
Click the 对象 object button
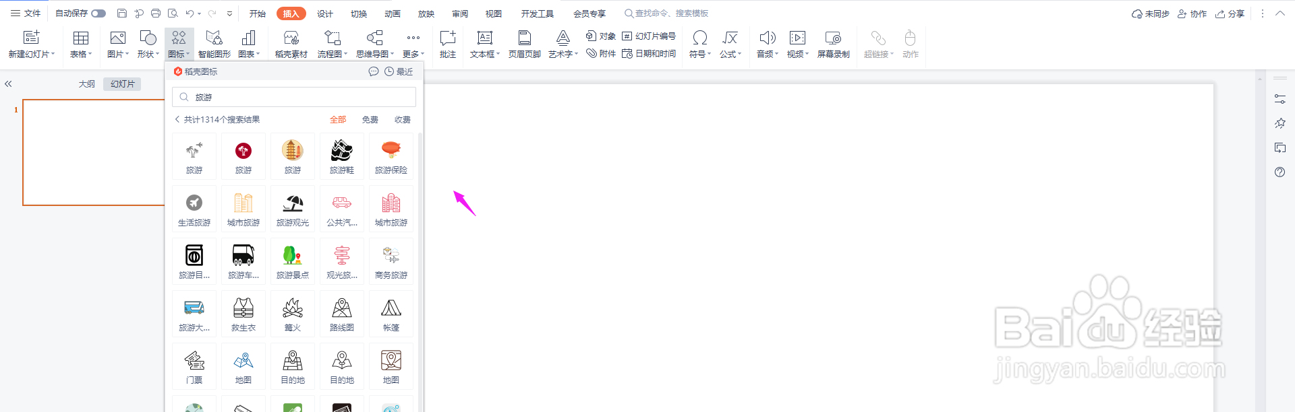[601, 36]
